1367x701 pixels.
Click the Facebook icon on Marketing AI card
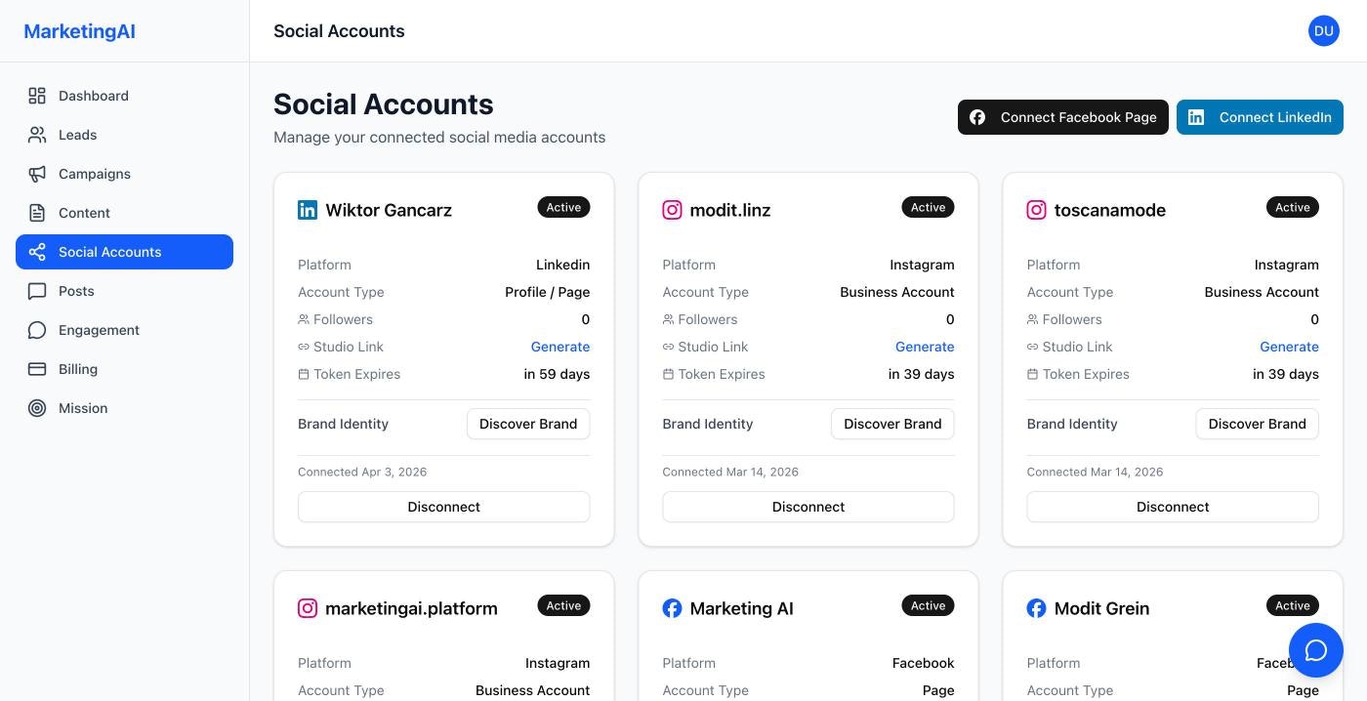tap(672, 608)
